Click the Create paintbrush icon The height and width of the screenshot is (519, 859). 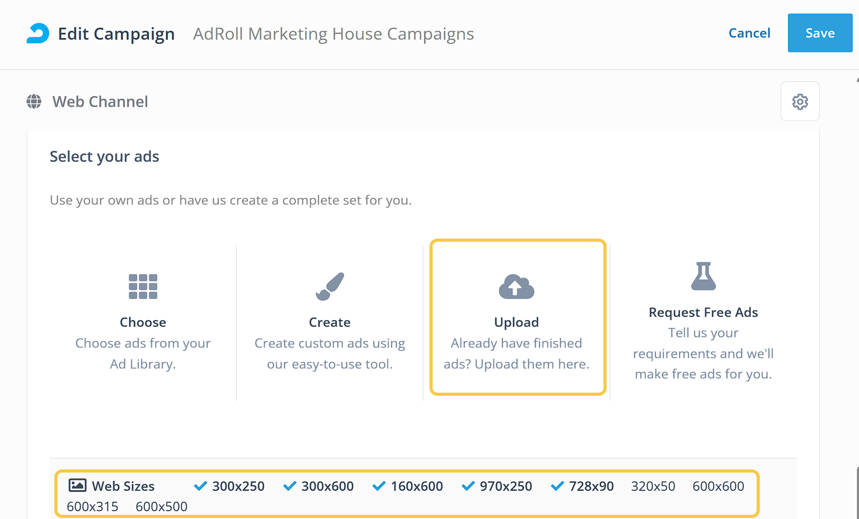pos(330,286)
